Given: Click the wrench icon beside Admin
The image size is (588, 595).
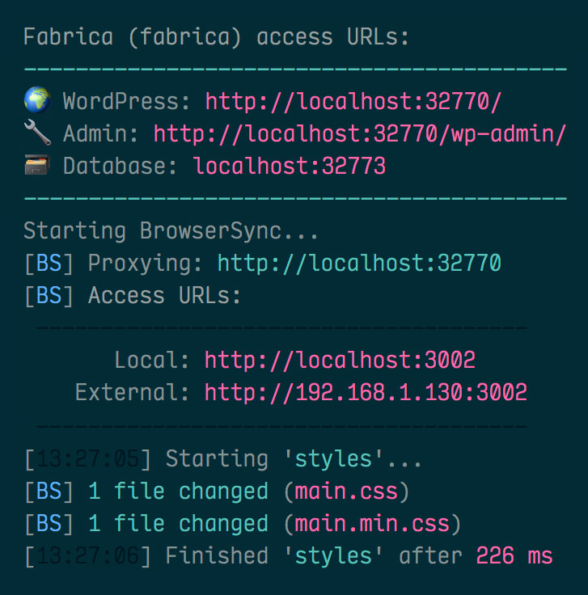Looking at the screenshot, I should click(x=36, y=134).
